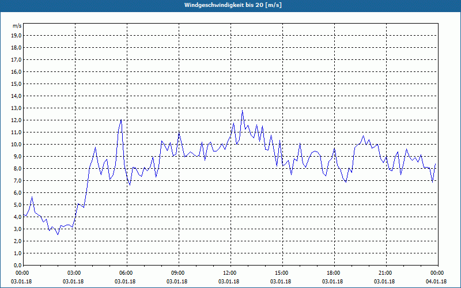
Task: Click the 7,0 y-axis label
Action: (x=17, y=181)
